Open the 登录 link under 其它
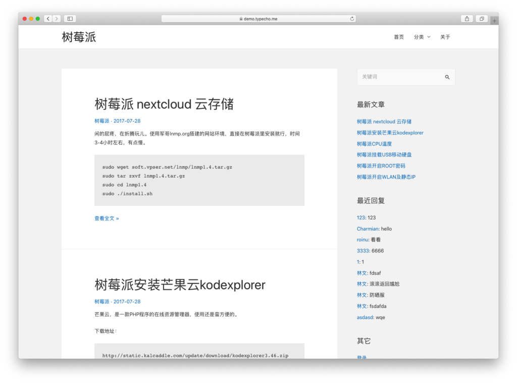 (362, 357)
